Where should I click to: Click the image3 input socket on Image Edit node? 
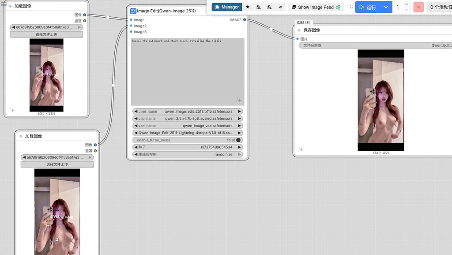(x=131, y=32)
